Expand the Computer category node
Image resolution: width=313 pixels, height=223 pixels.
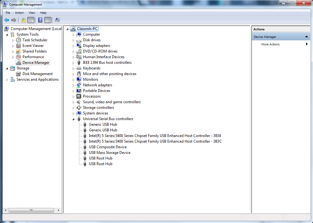click(x=73, y=35)
